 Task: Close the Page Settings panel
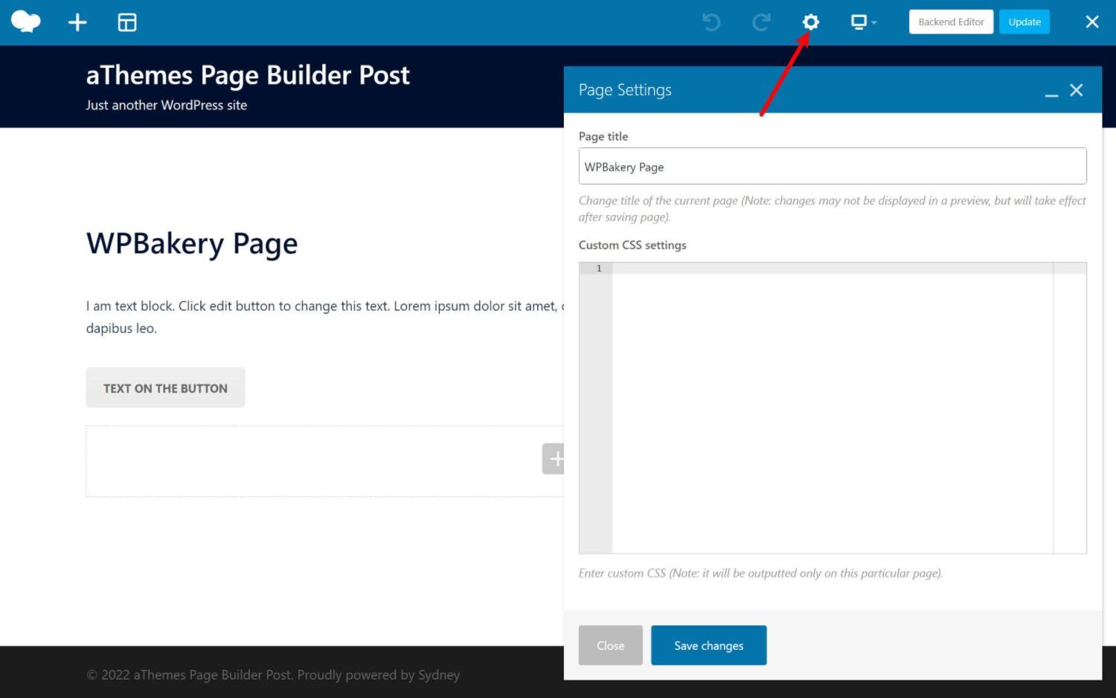pos(1077,90)
